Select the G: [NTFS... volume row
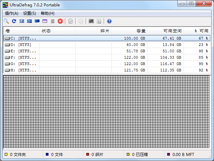Image resolution: width=214 pixels, height=161 pixels. 107,64
